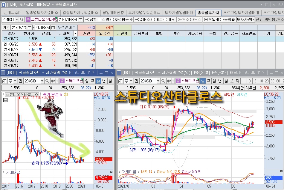Open stock code 204630 dropdown in investor window

[17, 19]
